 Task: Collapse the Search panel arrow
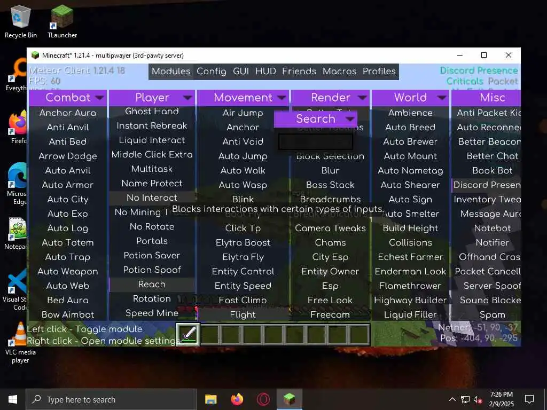(350, 119)
